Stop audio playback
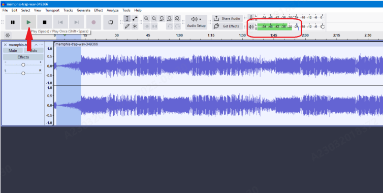 coord(45,22)
